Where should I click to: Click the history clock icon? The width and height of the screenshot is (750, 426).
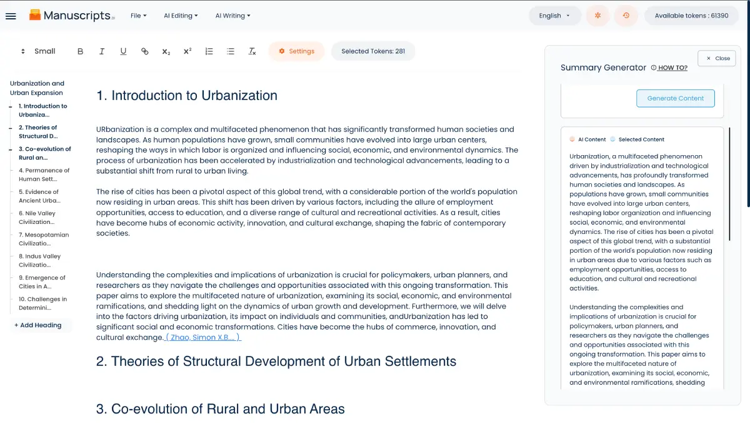tap(626, 16)
